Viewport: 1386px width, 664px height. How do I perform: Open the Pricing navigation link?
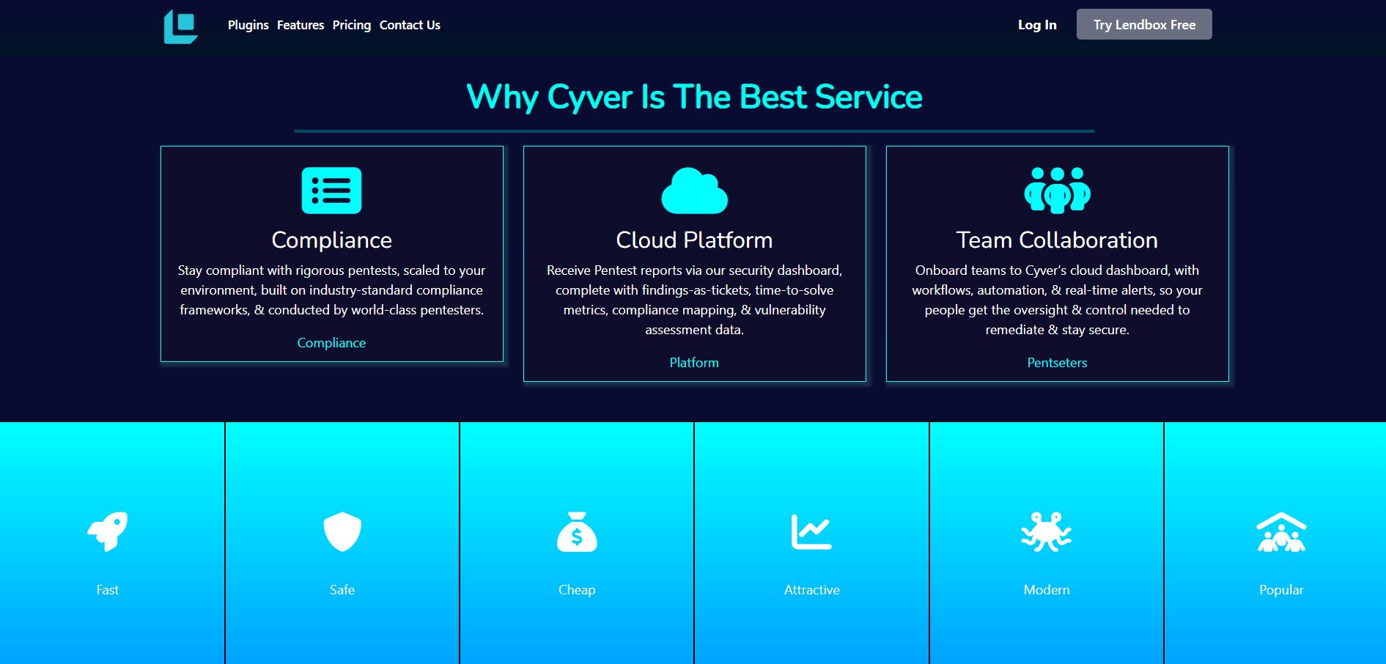[352, 25]
